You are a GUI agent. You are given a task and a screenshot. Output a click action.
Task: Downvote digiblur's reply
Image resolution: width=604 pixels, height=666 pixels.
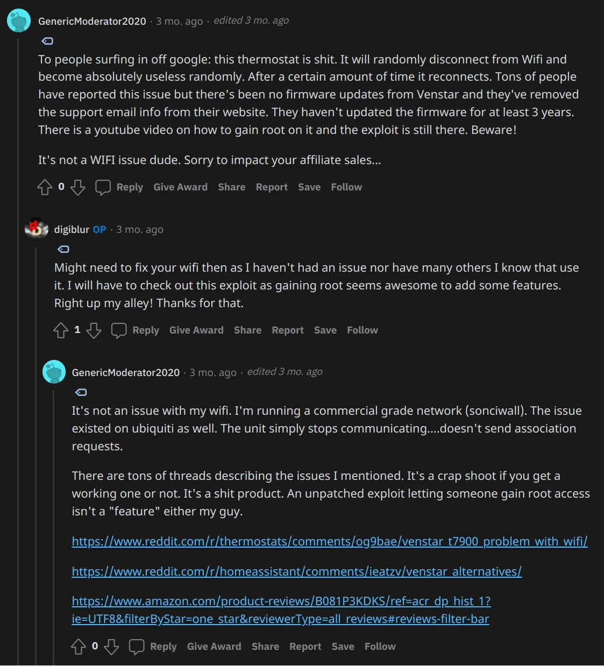coord(94,331)
